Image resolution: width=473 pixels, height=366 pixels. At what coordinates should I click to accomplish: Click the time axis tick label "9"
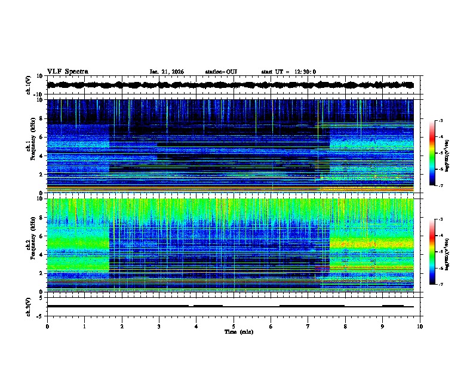[x=382, y=327]
